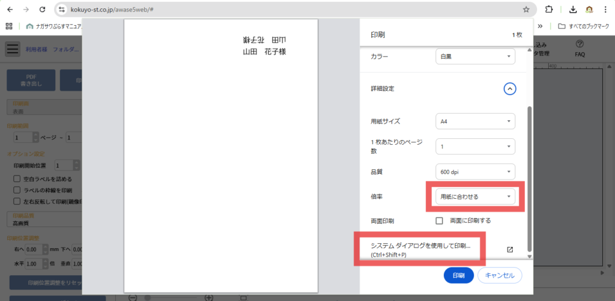Tick the ラベルの枠線を印刷 checkbox
Viewport: 615px width, 301px height.
click(x=17, y=190)
